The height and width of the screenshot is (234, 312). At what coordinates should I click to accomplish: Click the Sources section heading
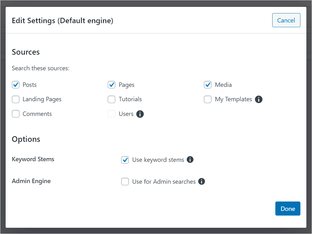(x=26, y=52)
